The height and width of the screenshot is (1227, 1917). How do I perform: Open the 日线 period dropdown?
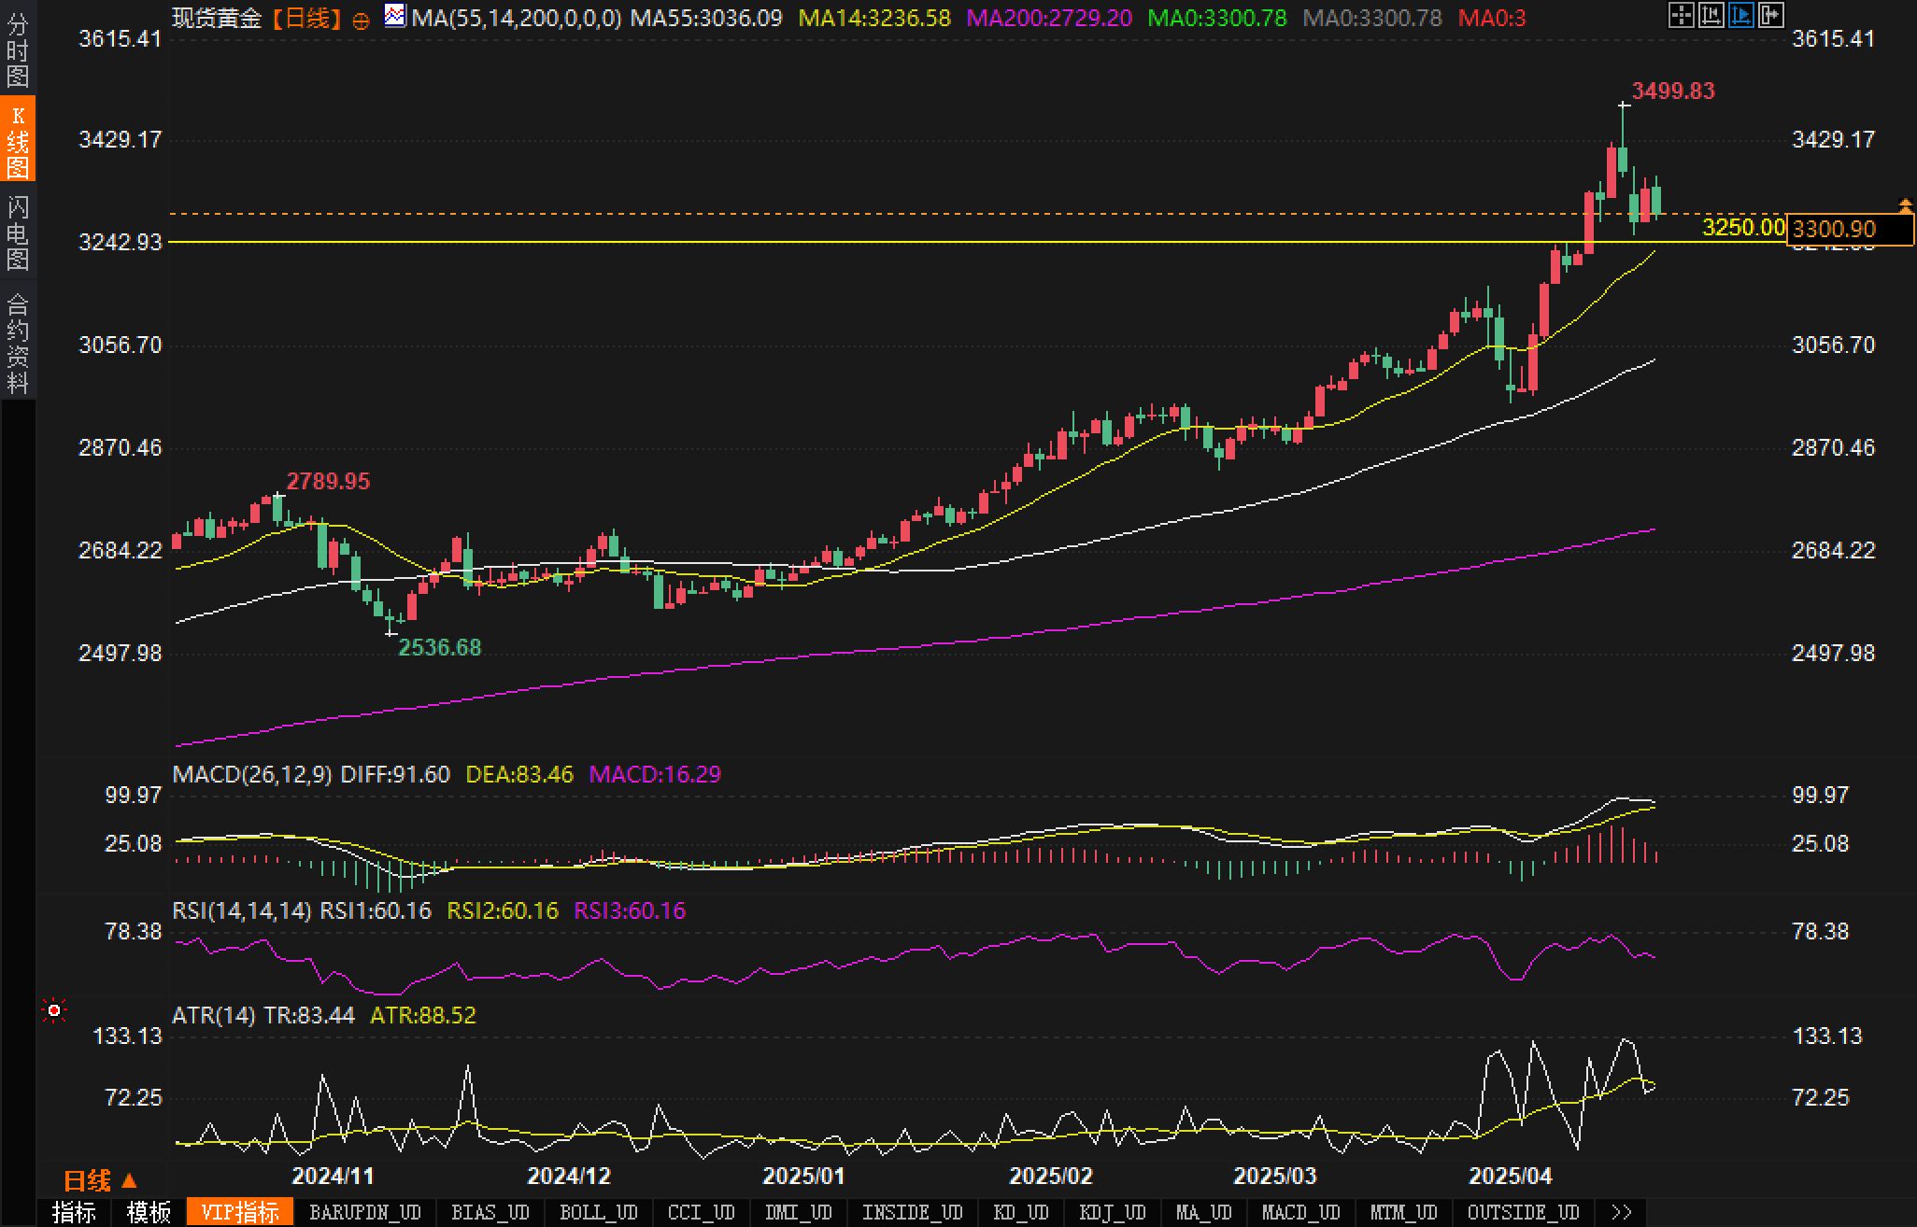pos(99,1180)
